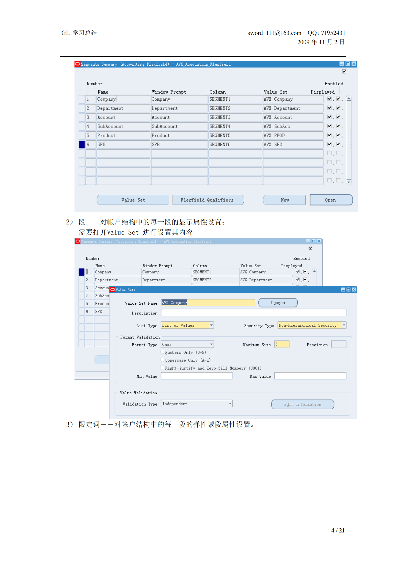Maximize the Value Sets window
This screenshot has height=575, width=406.
[348, 290]
